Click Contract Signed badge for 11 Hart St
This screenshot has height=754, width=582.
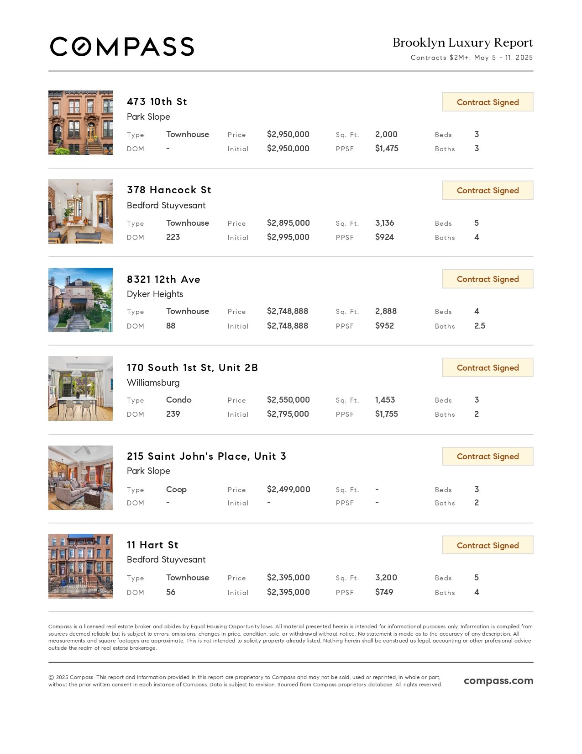point(488,545)
